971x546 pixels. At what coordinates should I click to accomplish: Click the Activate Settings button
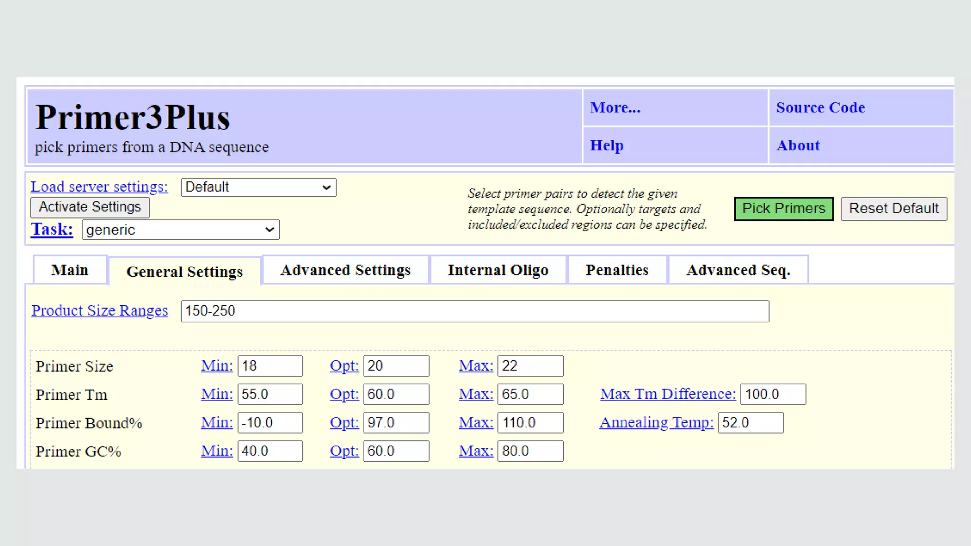90,207
